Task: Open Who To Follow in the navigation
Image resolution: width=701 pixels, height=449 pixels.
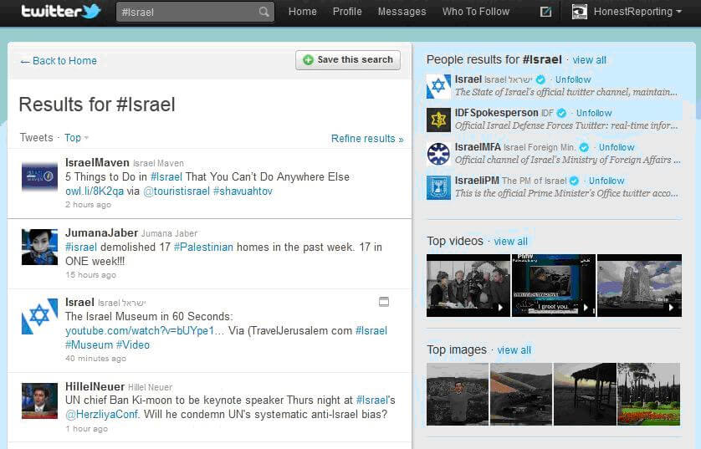Action: pyautogui.click(x=475, y=12)
